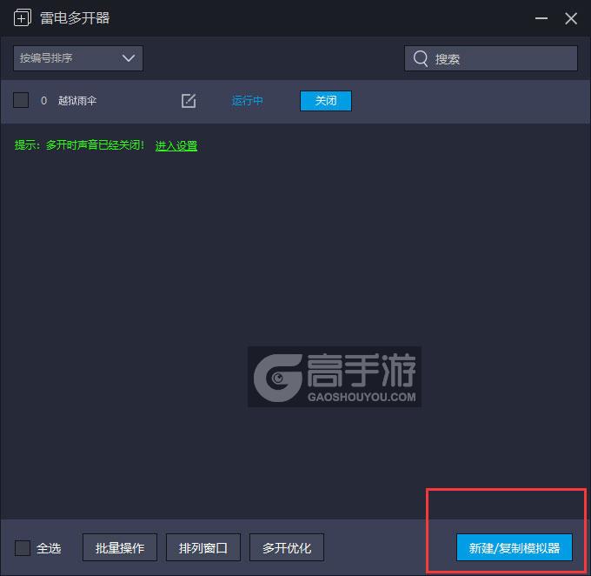Click into the 搜索 search field

coord(491,58)
